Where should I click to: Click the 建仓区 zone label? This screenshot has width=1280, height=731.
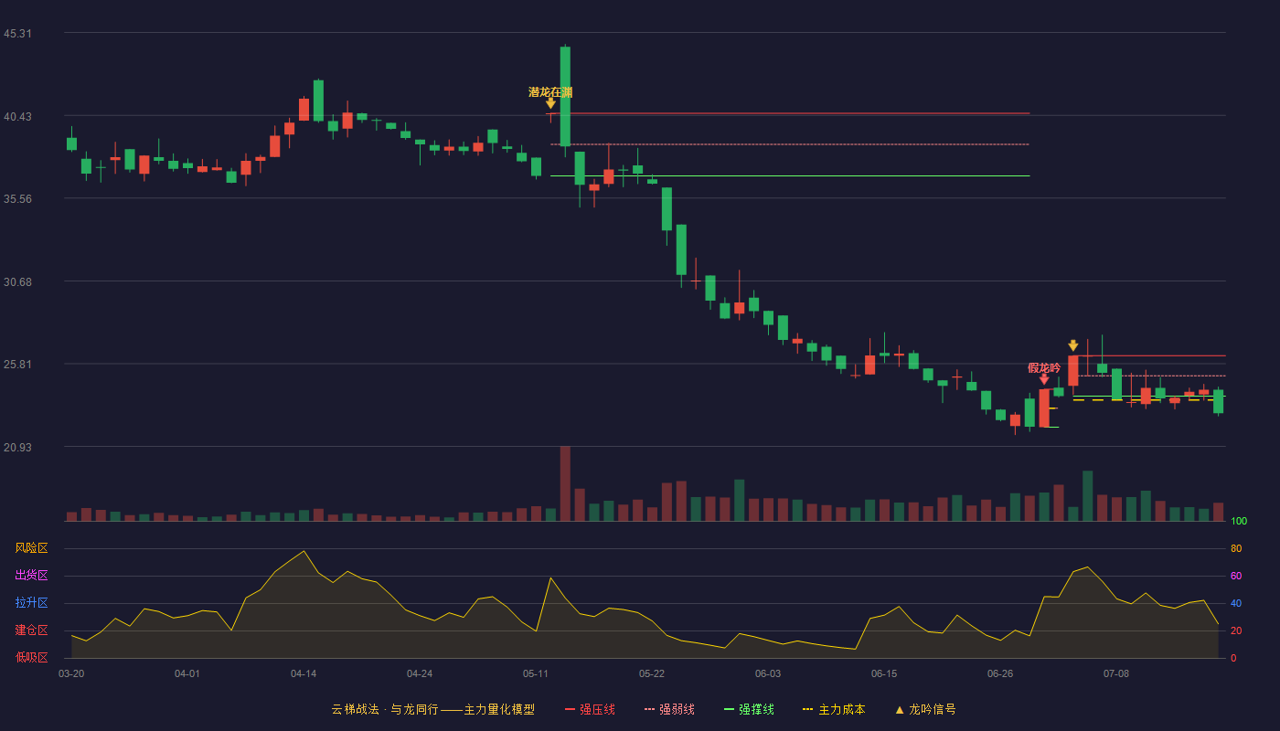pos(31,630)
